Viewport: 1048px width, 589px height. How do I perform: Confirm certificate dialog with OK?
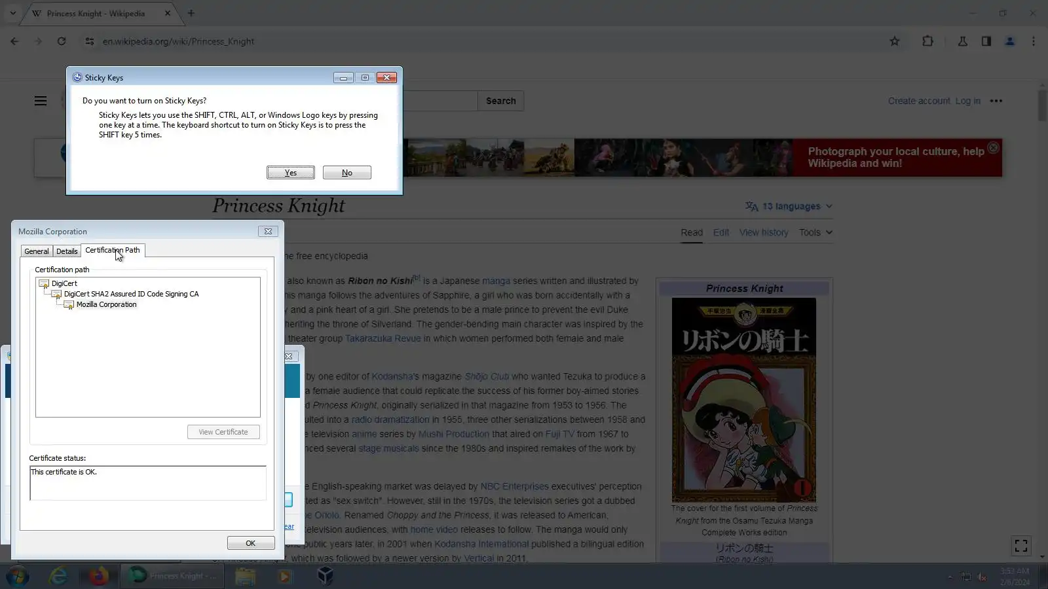tap(251, 543)
